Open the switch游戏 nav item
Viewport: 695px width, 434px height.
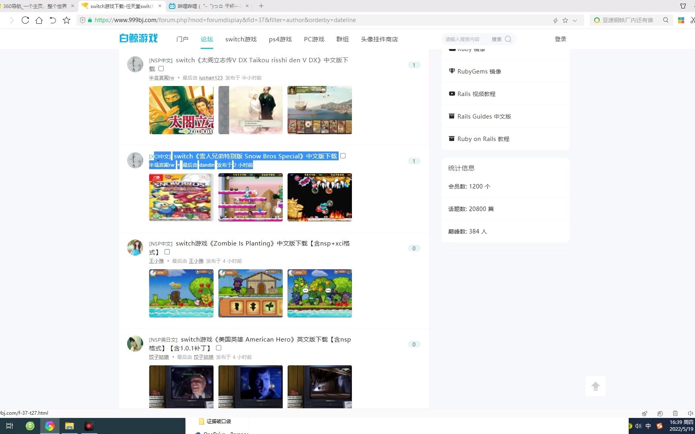pyautogui.click(x=241, y=39)
